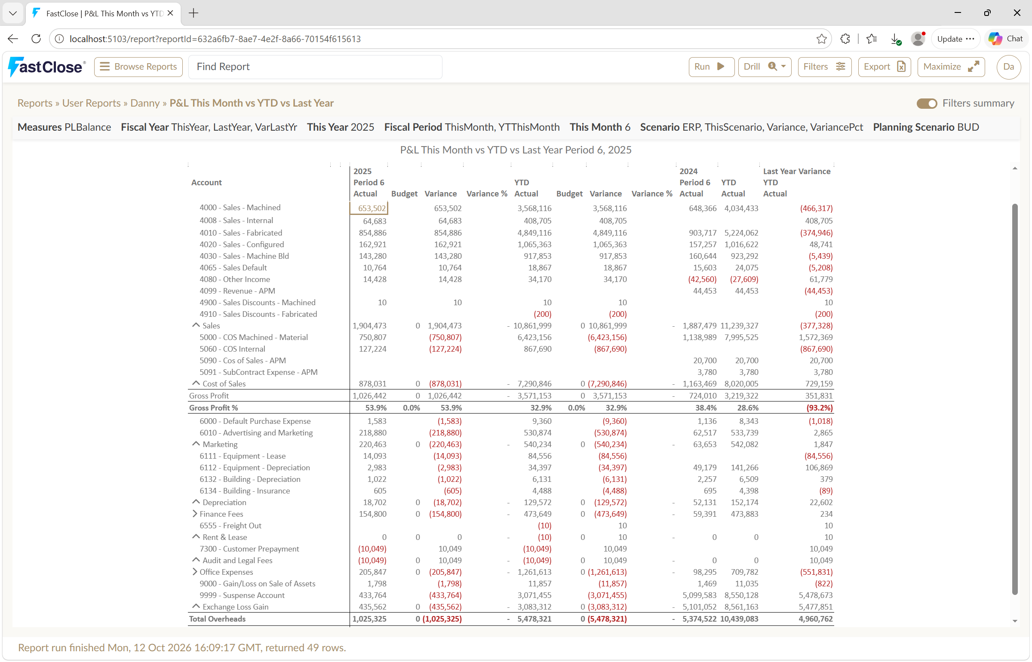The image size is (1032, 662).
Task: Collapse the Marketing group
Action: tap(196, 444)
